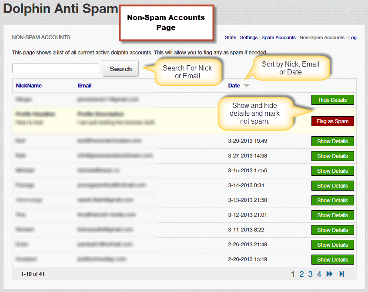
Task: Click the red Flag as Spam button
Action: point(333,121)
